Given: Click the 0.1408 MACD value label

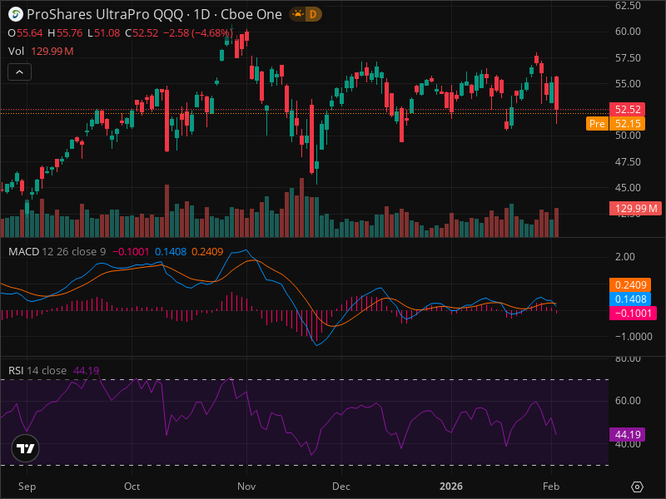Looking at the screenshot, I should [x=630, y=299].
